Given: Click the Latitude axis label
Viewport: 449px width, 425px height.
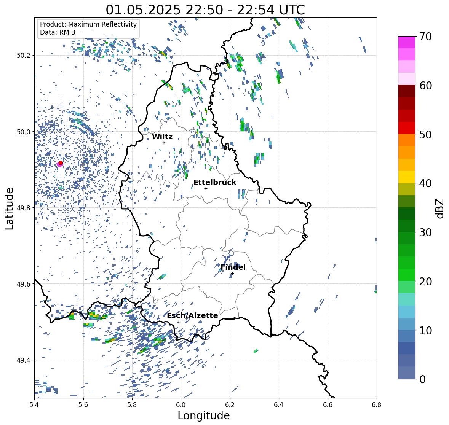Looking at the screenshot, I should (x=9, y=209).
